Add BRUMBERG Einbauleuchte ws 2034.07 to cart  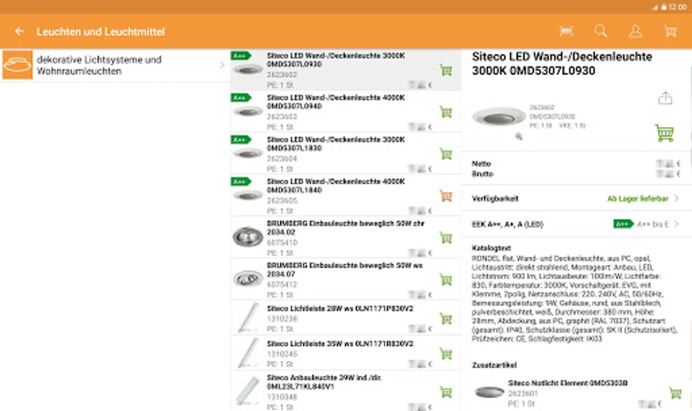click(446, 280)
